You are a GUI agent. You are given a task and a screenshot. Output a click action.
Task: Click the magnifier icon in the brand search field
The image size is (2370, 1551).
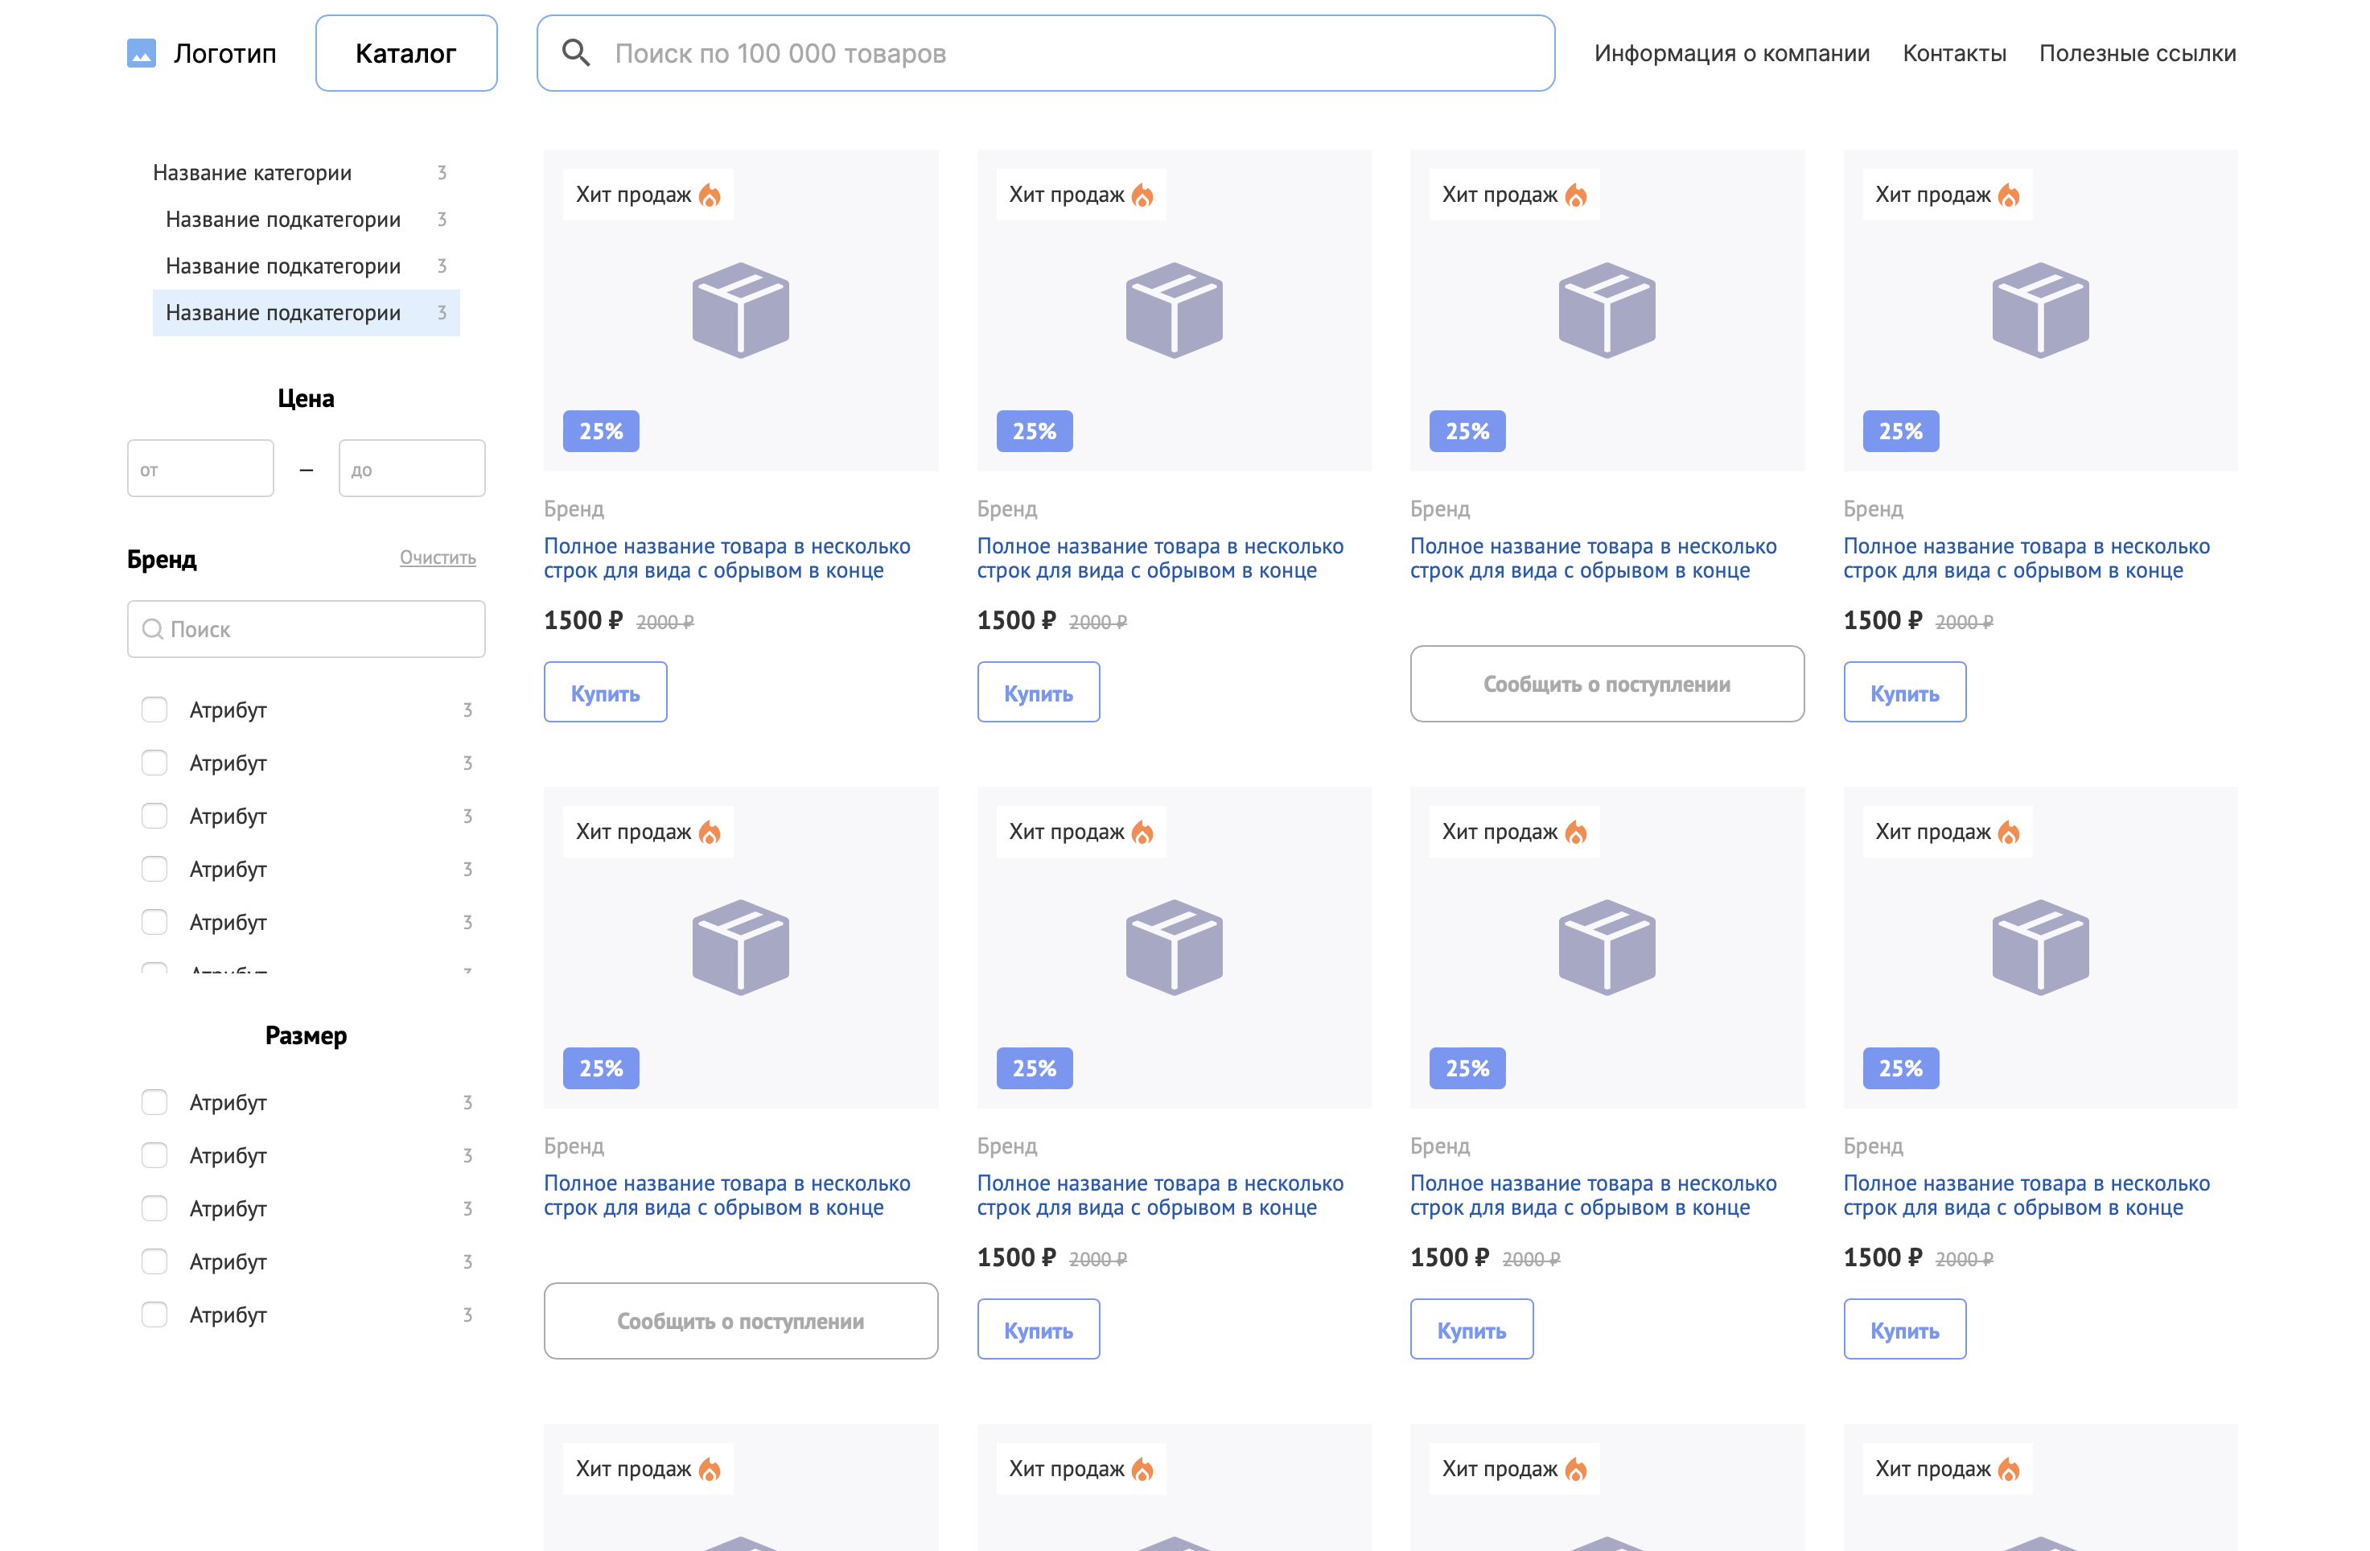click(x=152, y=629)
